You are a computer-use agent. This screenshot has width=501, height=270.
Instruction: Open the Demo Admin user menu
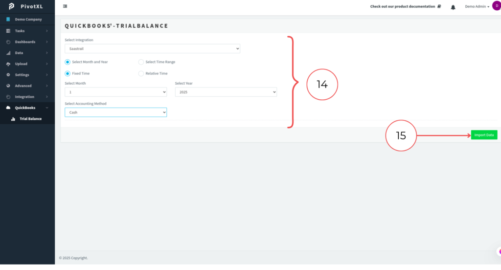coord(477,6)
